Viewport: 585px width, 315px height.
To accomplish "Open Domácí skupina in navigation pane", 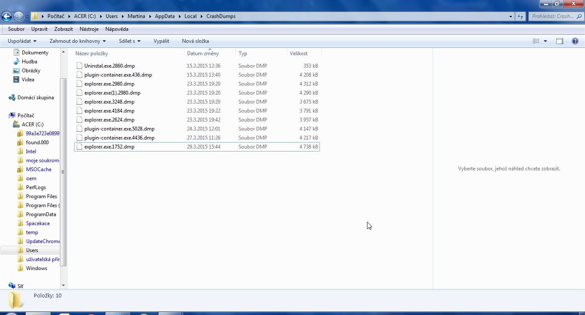I will pyautogui.click(x=36, y=98).
